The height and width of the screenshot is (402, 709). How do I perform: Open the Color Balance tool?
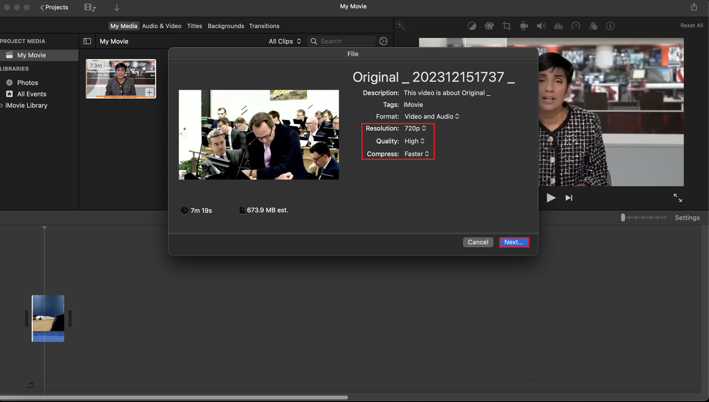pos(472,25)
